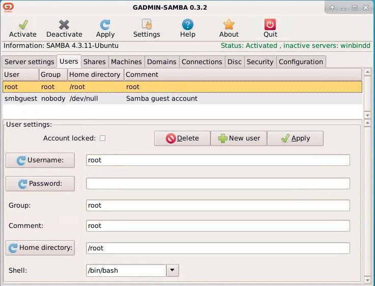Image resolution: width=375 pixels, height=286 pixels.
Task: Open the Connections tab
Action: coord(202,62)
